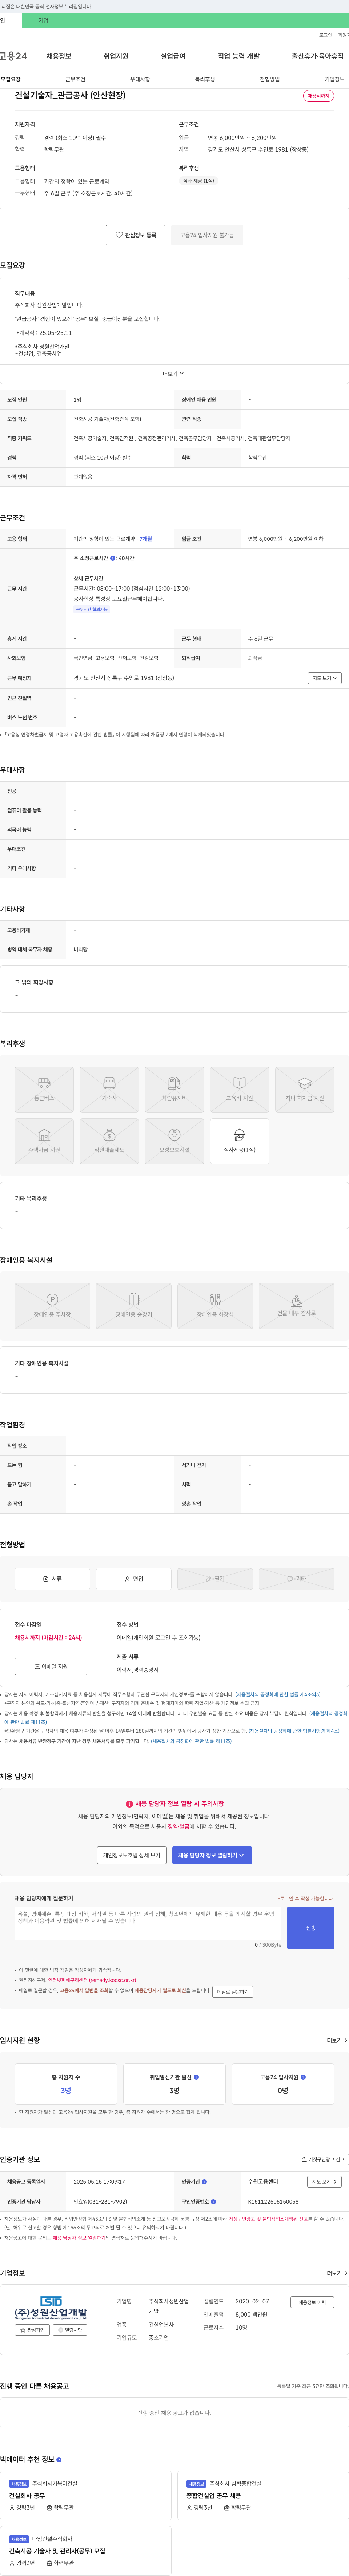Click the 관심기업 button
This screenshot has height=2576, width=349.
32,2330
